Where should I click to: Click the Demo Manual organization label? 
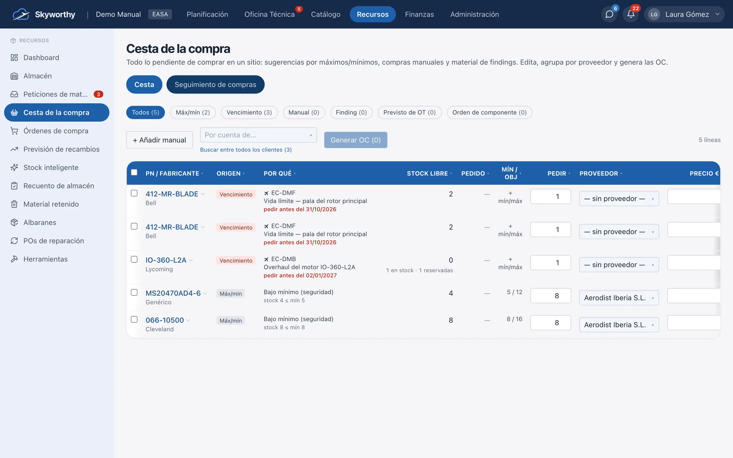point(118,14)
